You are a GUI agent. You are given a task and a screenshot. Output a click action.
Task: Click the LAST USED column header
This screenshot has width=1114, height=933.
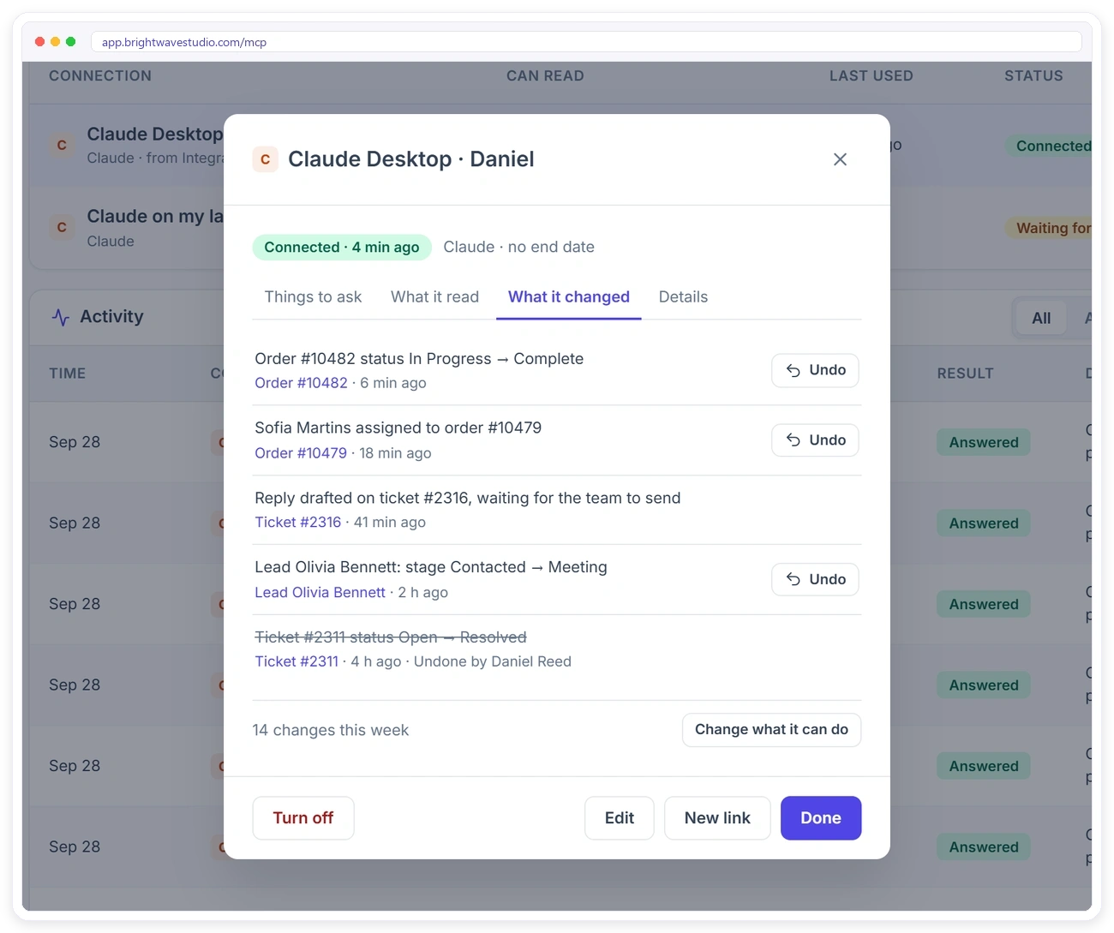(x=871, y=76)
